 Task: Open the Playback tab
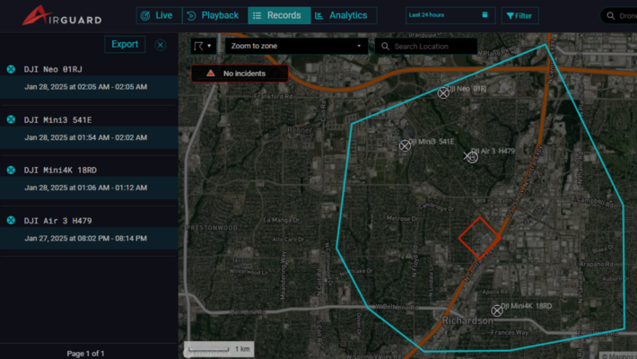coord(215,15)
